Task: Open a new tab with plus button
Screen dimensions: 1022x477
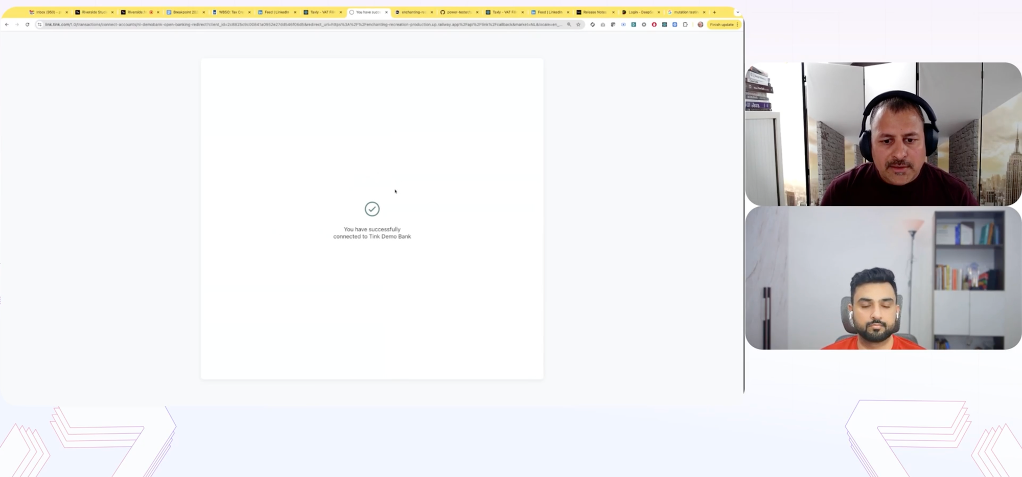Action: click(714, 12)
